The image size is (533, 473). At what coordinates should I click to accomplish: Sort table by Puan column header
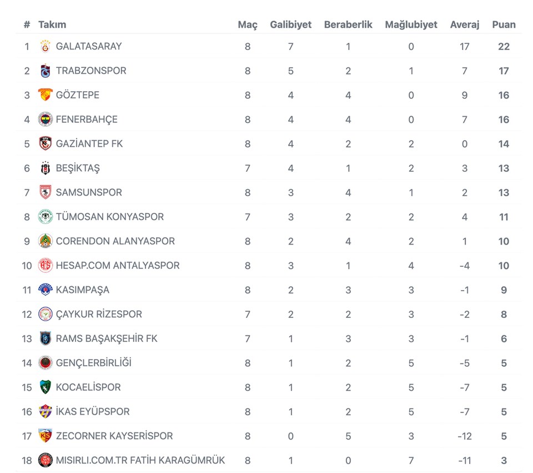pos(504,24)
